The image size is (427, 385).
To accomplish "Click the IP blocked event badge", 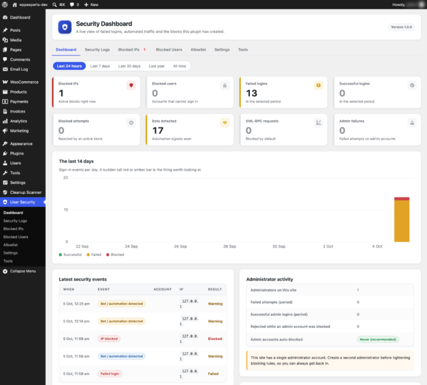I will click(x=109, y=339).
